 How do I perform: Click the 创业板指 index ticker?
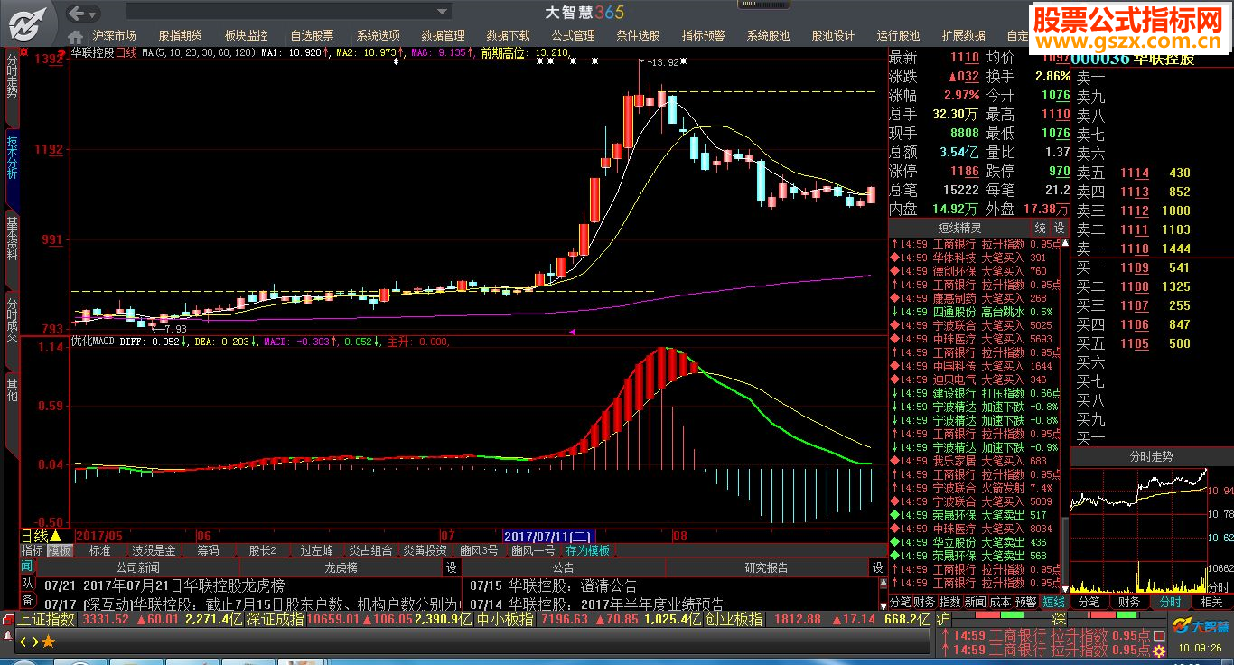click(x=734, y=620)
